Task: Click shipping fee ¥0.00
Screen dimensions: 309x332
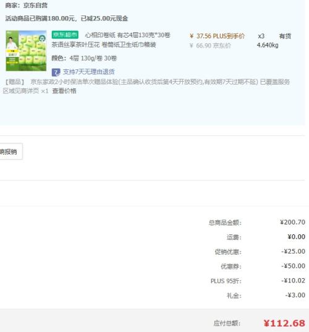Action: (x=296, y=237)
